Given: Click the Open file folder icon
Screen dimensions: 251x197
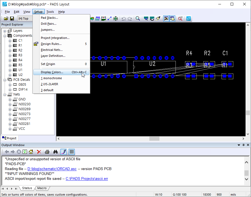Looking at the screenshot, I should 6,19.
